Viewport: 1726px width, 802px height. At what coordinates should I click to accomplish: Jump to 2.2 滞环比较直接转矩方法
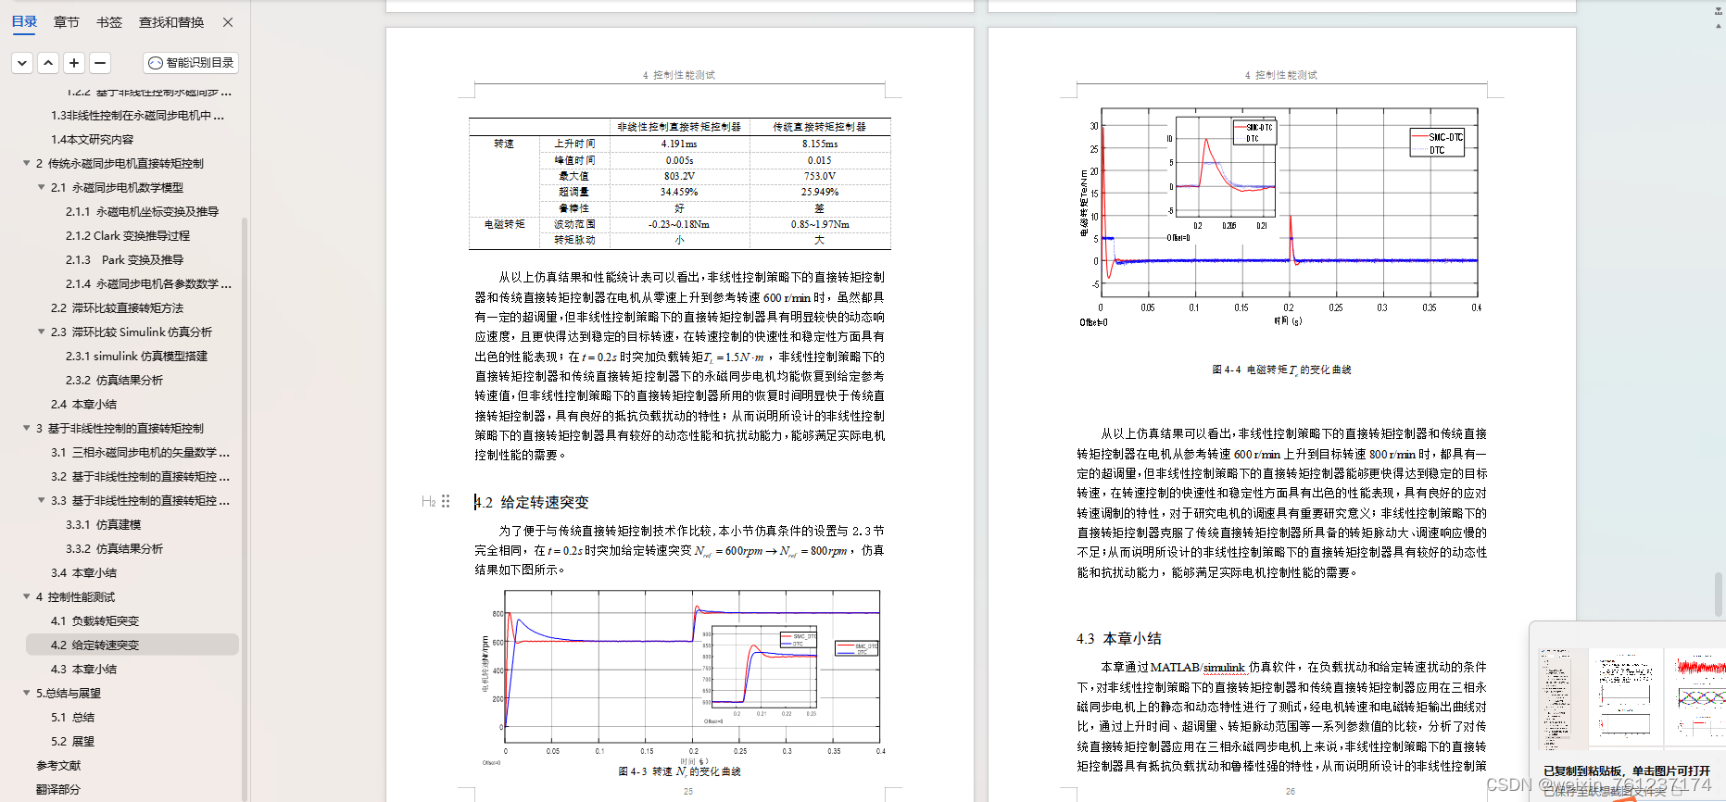(x=117, y=307)
